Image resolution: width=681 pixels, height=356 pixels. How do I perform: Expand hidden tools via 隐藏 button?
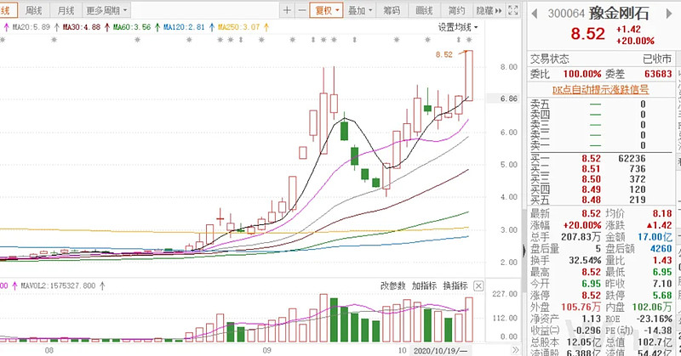pyautogui.click(x=489, y=10)
